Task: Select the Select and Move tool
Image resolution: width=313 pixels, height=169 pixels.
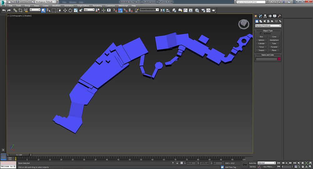Action: 65,10
